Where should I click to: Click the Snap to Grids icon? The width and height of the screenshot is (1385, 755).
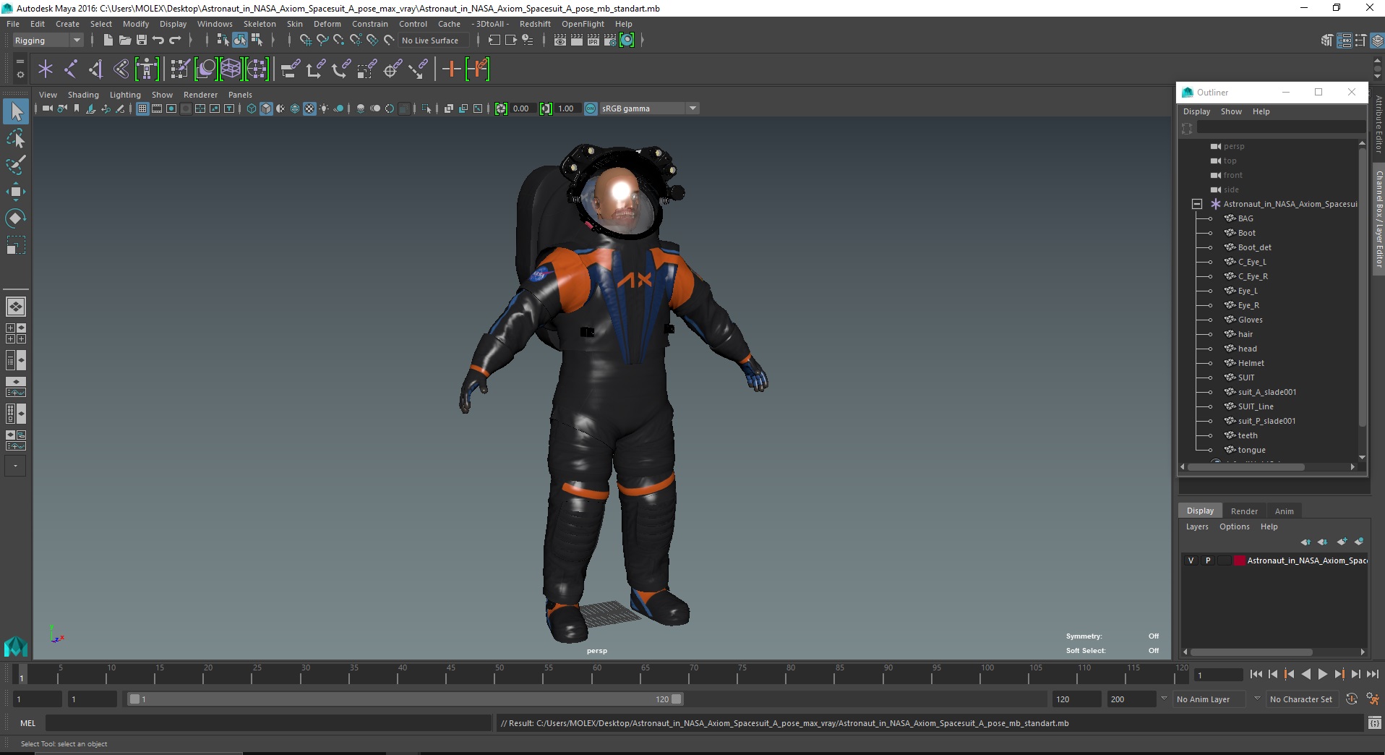click(306, 40)
